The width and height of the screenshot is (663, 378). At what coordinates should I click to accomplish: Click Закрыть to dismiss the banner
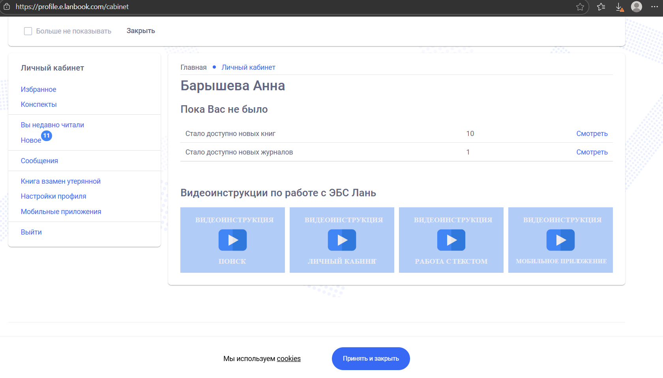140,31
